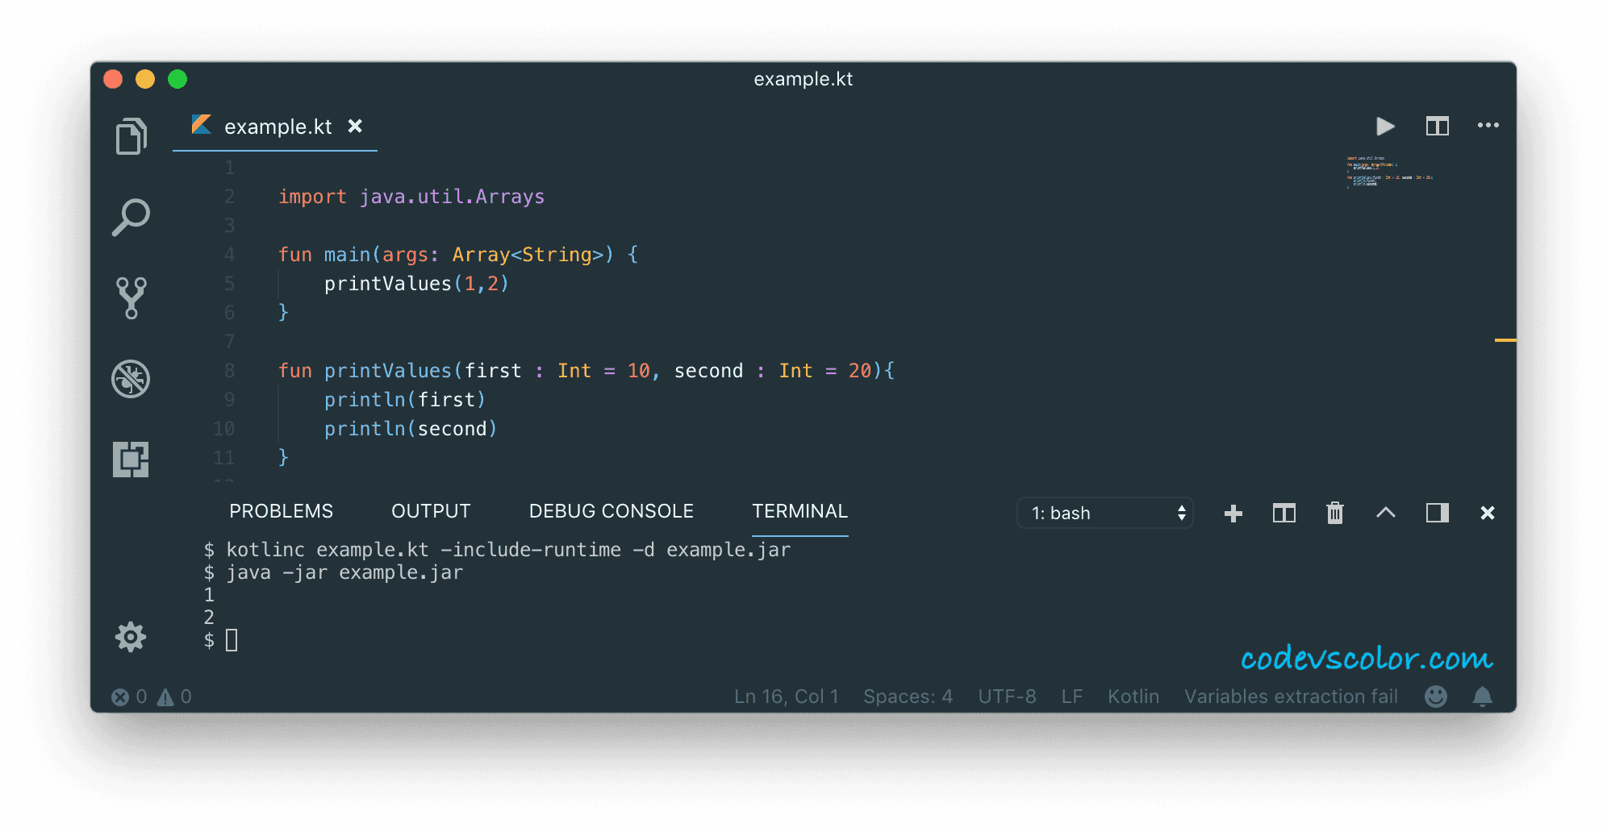Open the Source Control view
The image size is (1607, 832).
tap(131, 298)
